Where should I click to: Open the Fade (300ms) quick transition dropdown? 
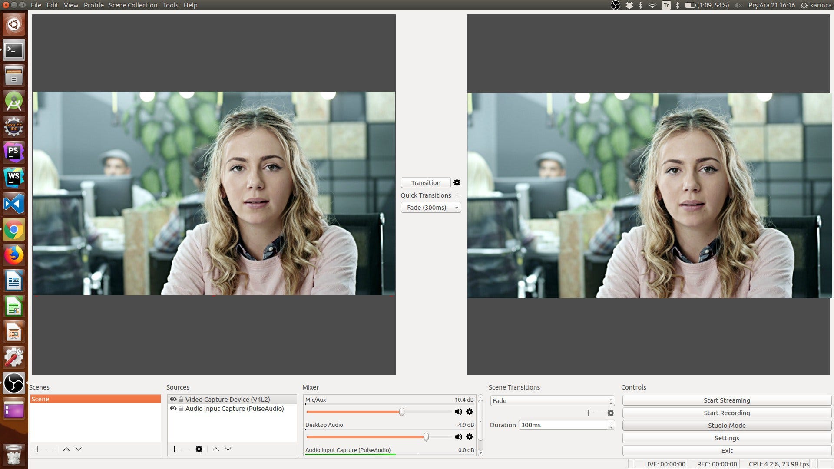coord(430,208)
